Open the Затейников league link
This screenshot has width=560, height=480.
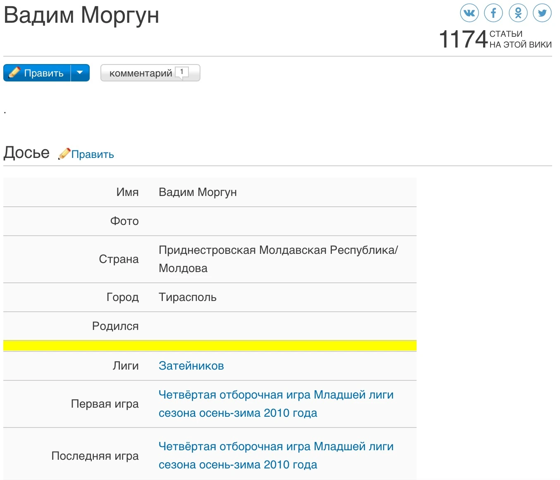click(191, 366)
